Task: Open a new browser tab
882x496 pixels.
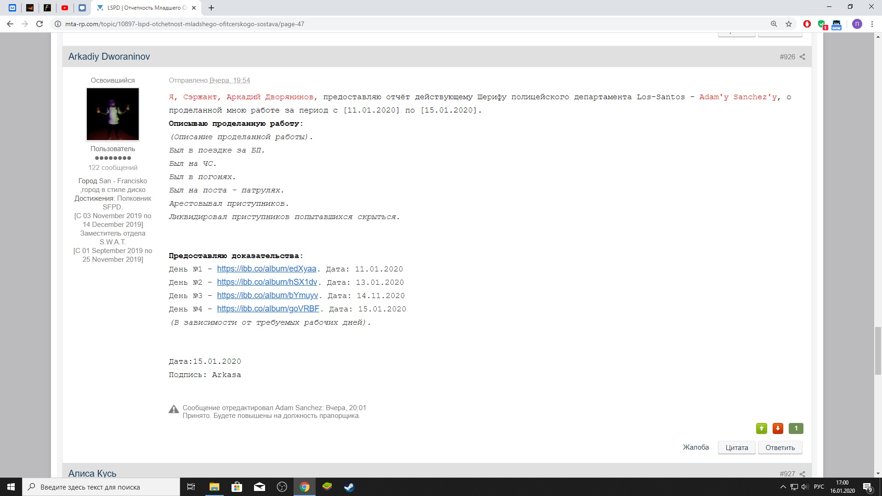Action: point(211,8)
